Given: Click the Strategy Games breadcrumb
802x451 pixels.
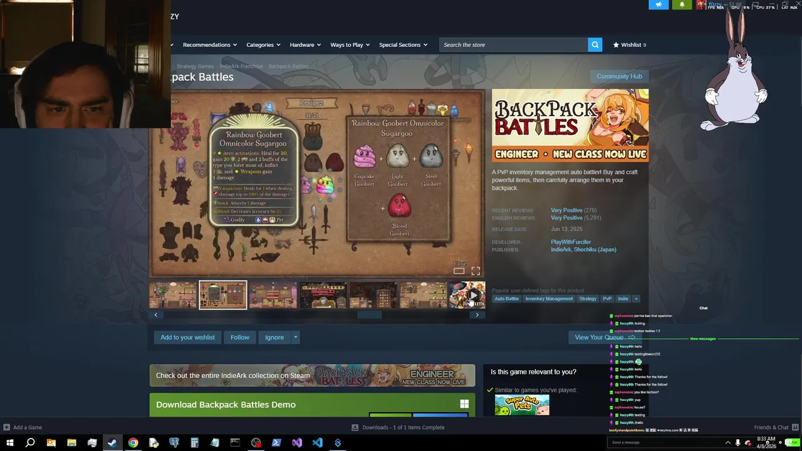Looking at the screenshot, I should click(x=195, y=66).
